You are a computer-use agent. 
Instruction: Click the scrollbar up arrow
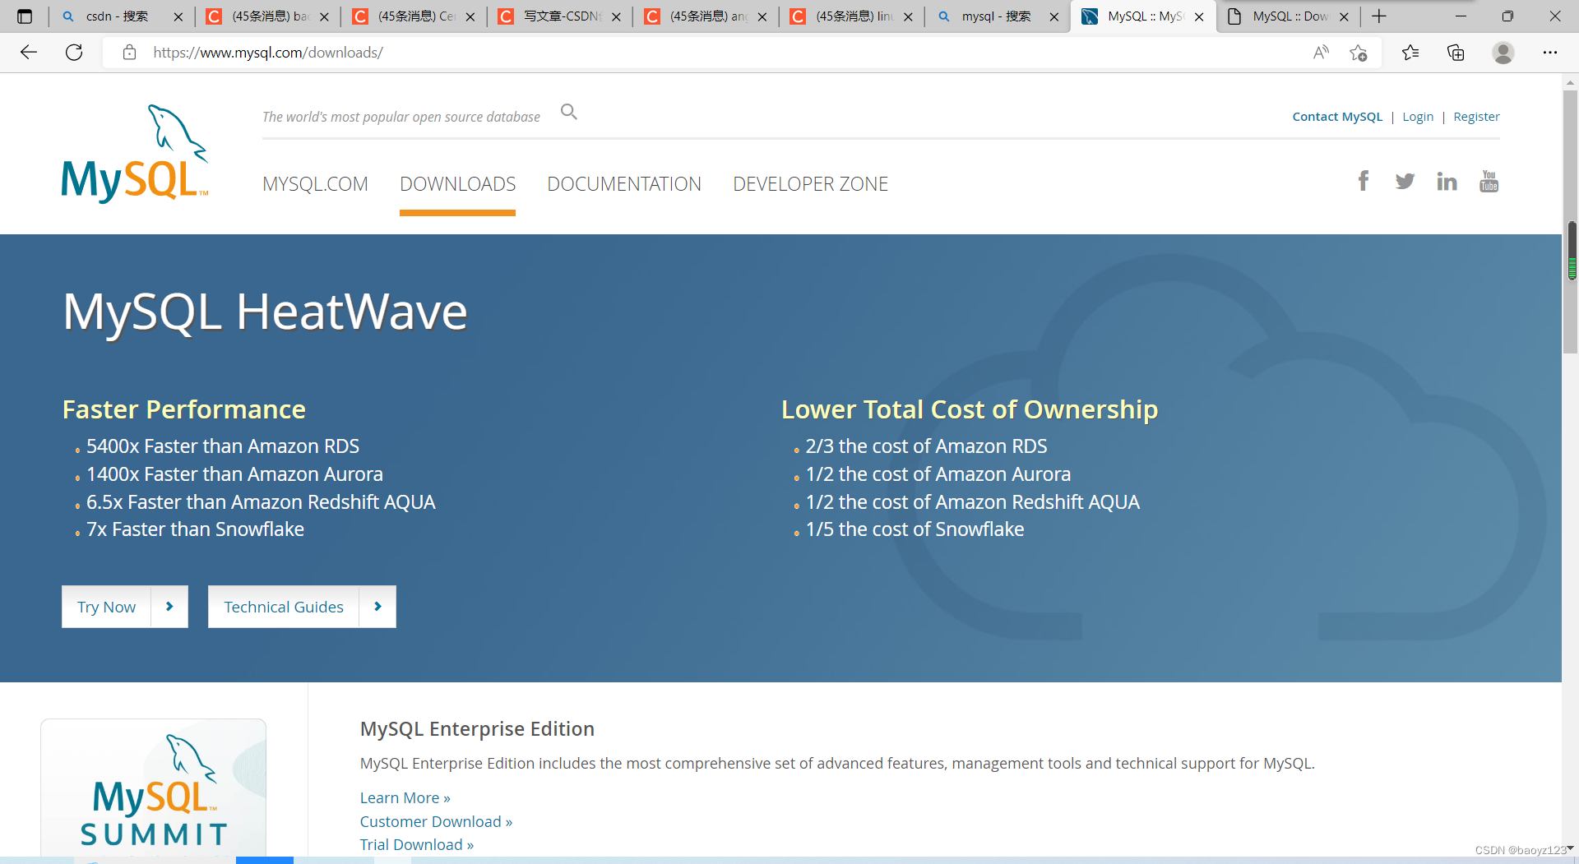(1571, 82)
